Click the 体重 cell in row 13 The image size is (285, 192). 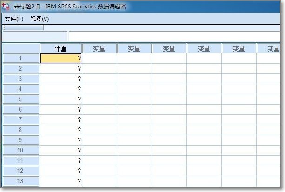(61, 181)
